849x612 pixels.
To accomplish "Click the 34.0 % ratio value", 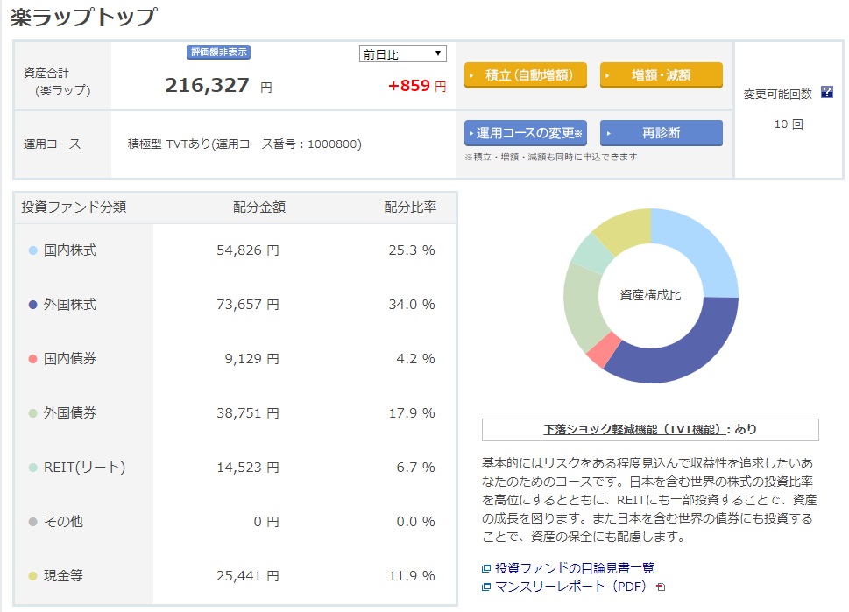I will point(412,305).
